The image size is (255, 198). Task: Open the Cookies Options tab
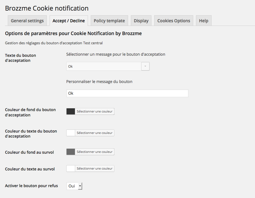pyautogui.click(x=174, y=21)
